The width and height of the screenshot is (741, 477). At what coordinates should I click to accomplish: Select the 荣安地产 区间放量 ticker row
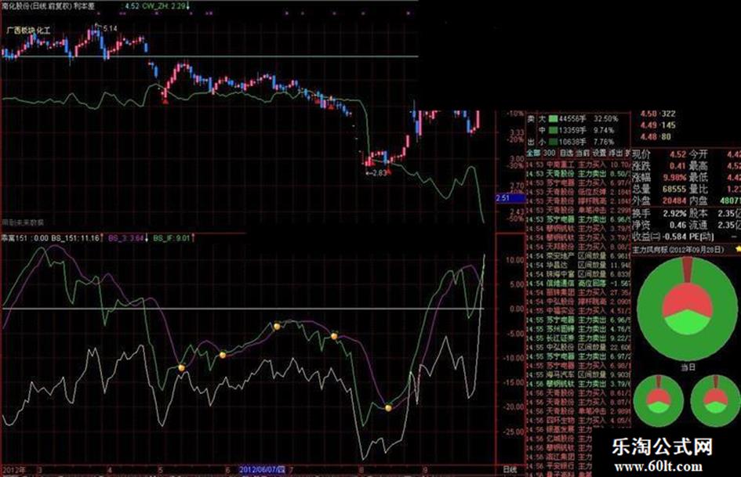coord(579,256)
